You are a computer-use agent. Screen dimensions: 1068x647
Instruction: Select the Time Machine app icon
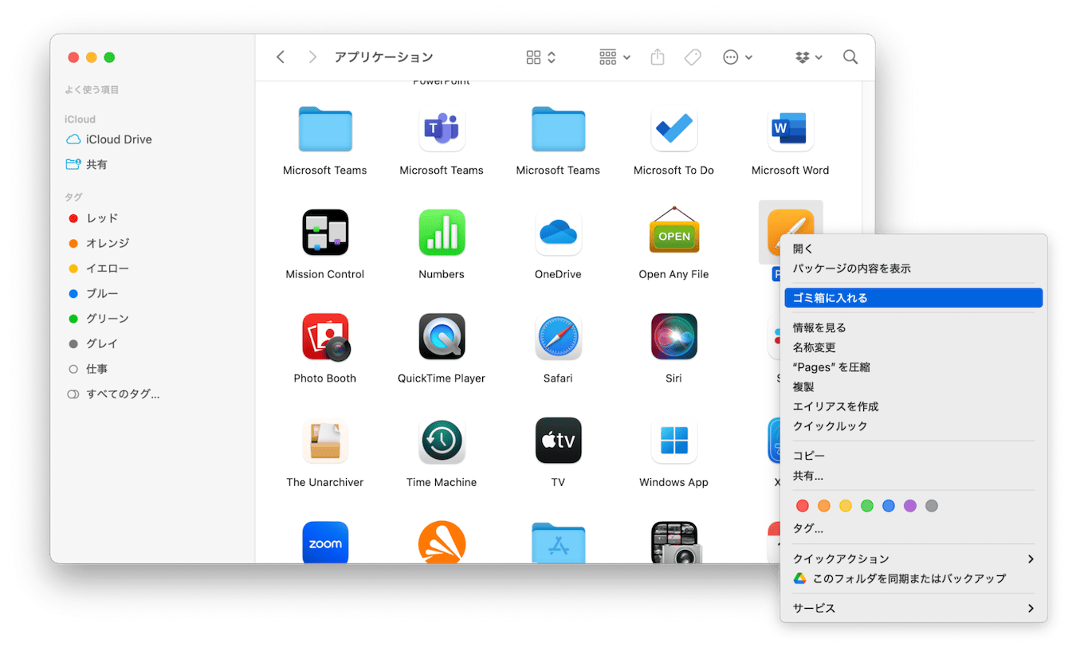pyautogui.click(x=442, y=441)
